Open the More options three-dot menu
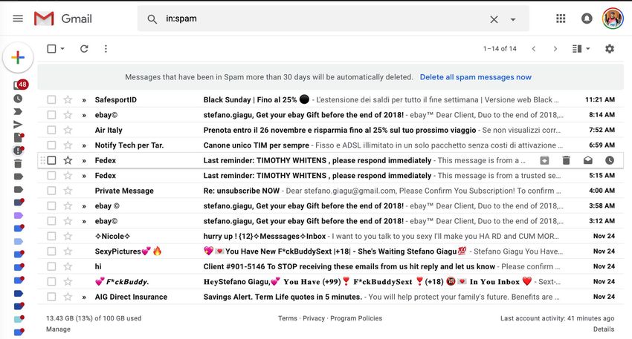Viewport: 632px width, 339px height. tap(106, 49)
